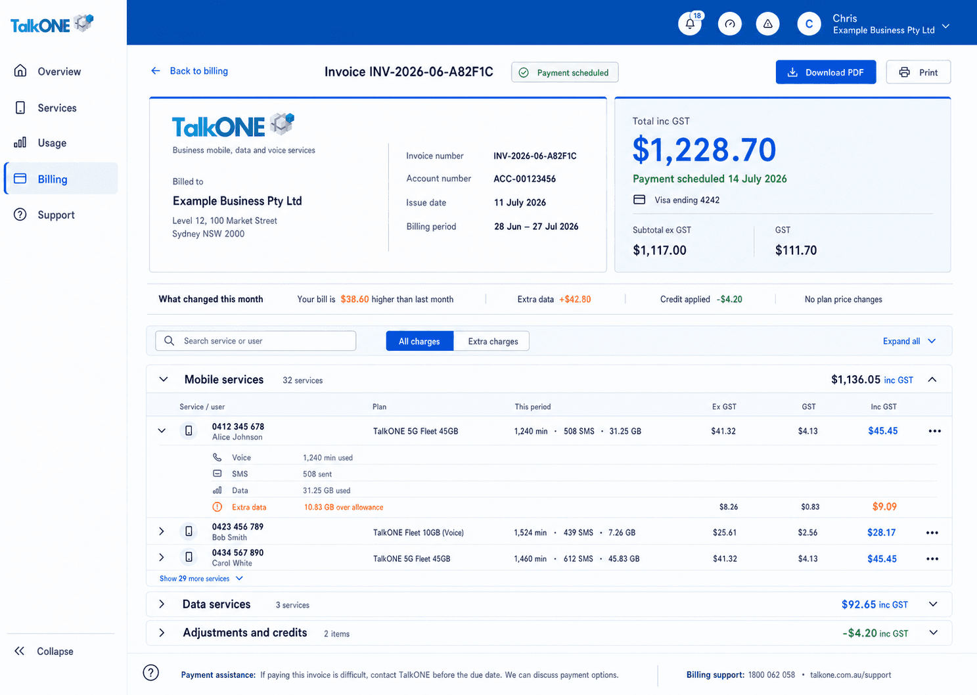Click invoice number INV-2026-06-A82F1C in details
This screenshot has height=695, width=977.
click(x=535, y=156)
